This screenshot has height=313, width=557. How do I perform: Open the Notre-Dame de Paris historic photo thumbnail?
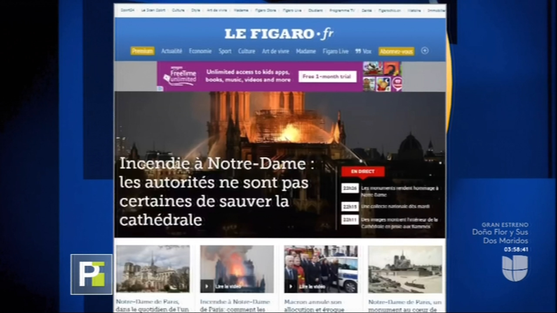(x=404, y=269)
